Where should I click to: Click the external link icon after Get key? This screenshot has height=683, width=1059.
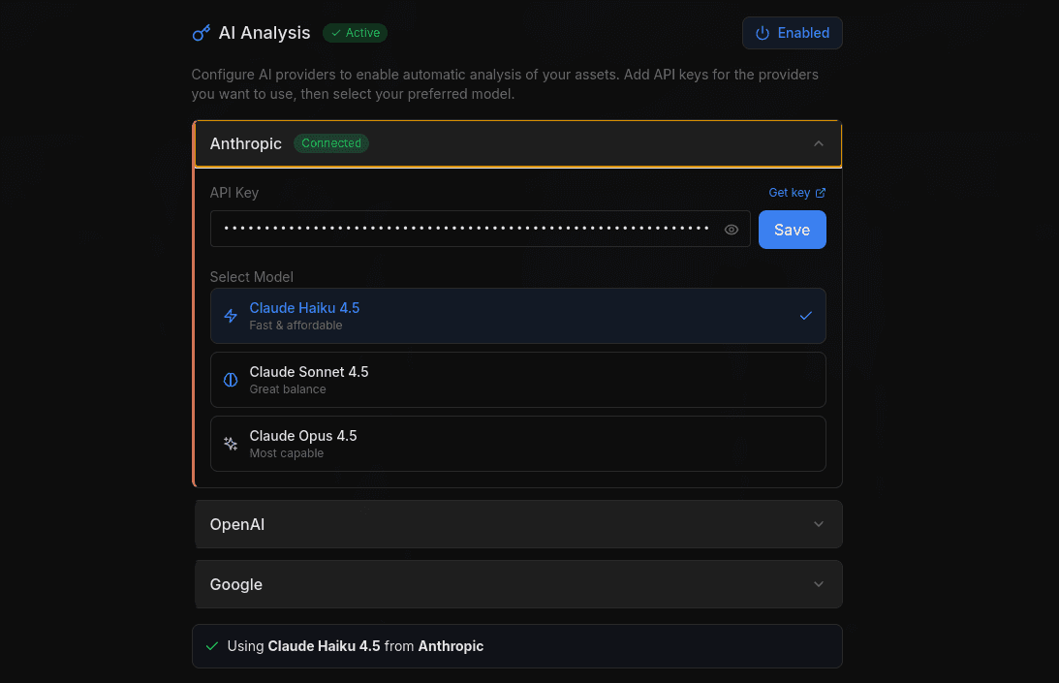click(x=822, y=192)
